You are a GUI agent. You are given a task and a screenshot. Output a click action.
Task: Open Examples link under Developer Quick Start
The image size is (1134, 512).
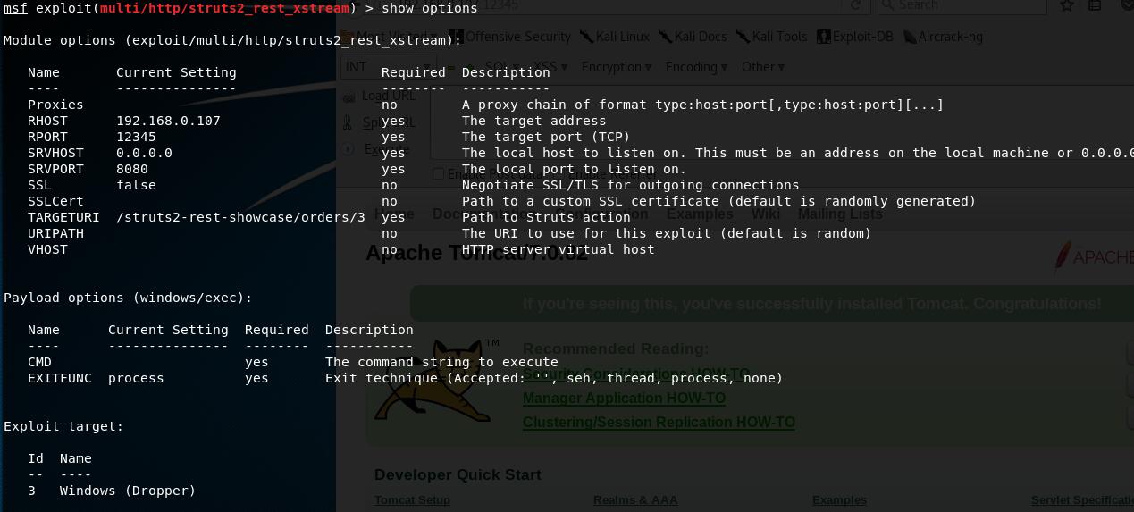[839, 500]
